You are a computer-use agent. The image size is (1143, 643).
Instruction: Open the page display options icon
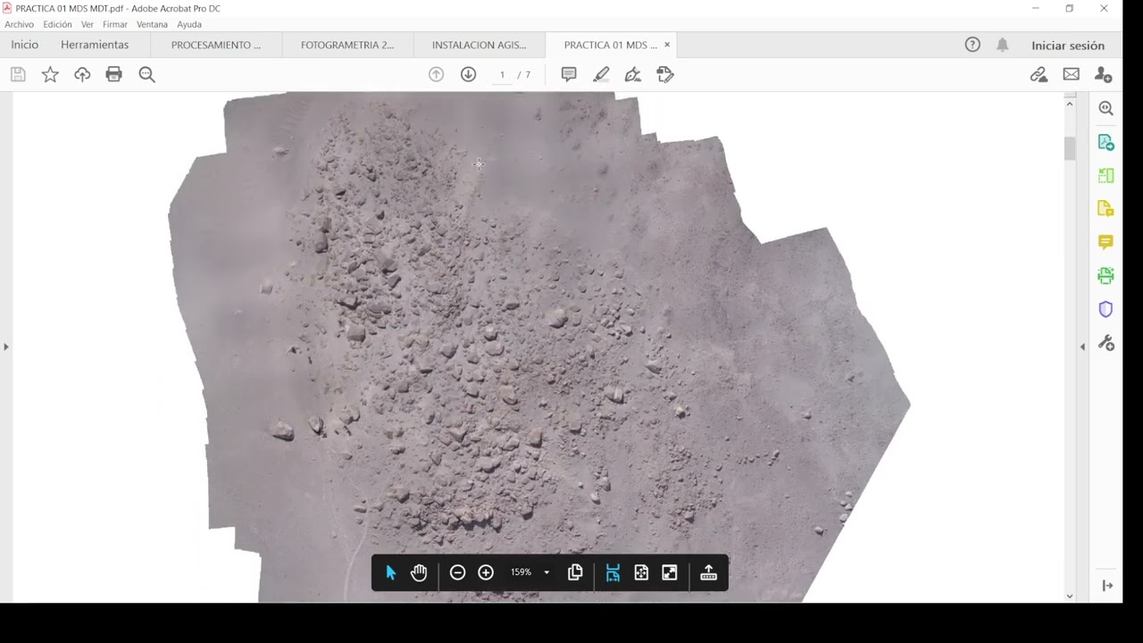[575, 572]
